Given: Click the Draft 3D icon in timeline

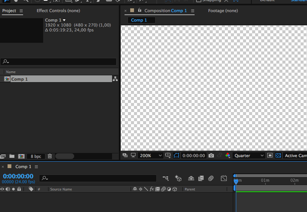Looking at the screenshot, I should click(x=178, y=178).
